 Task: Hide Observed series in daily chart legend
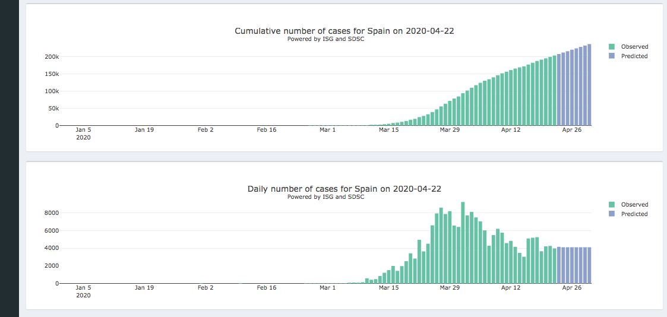point(634,204)
